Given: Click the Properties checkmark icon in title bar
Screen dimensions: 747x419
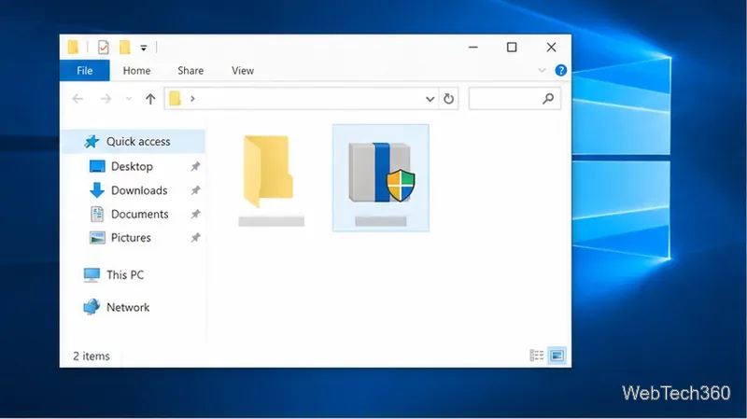Looking at the screenshot, I should point(104,48).
